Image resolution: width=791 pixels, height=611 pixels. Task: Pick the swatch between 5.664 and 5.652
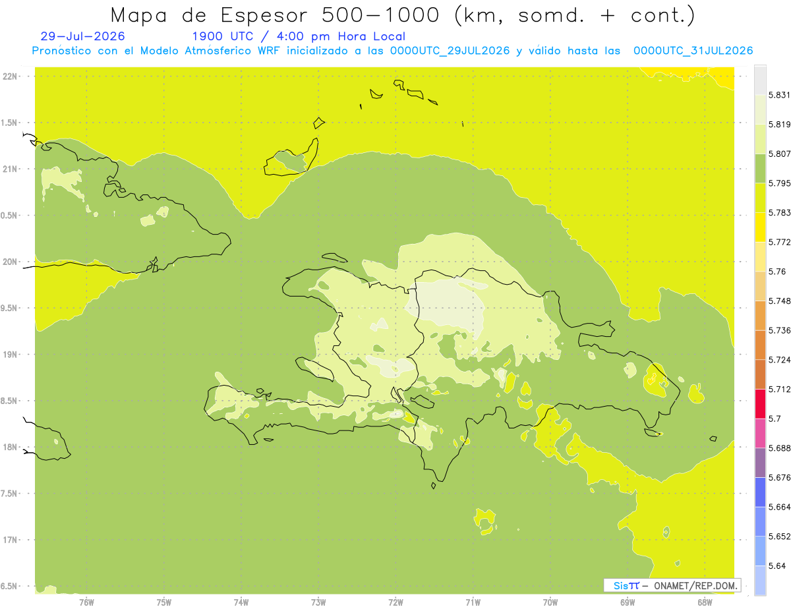760,521
